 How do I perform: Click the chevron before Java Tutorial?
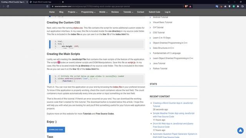[150, 63]
